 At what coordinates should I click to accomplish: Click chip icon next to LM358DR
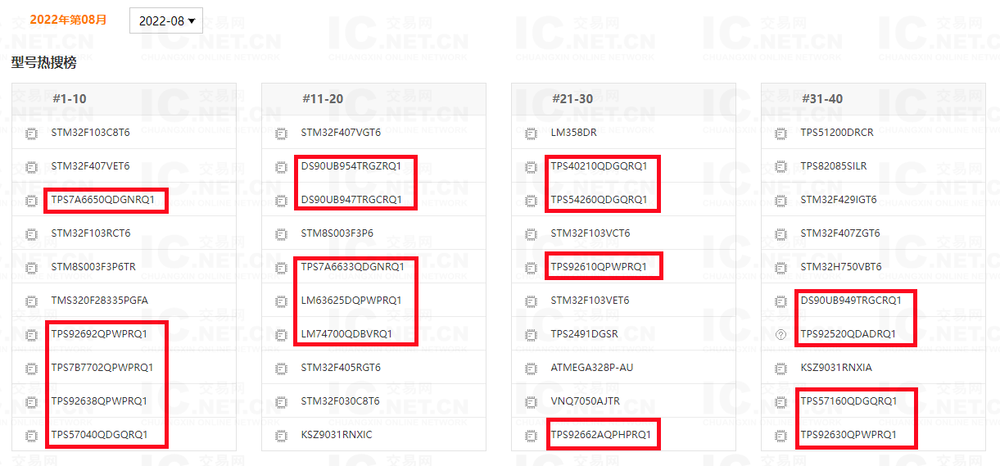pos(532,133)
